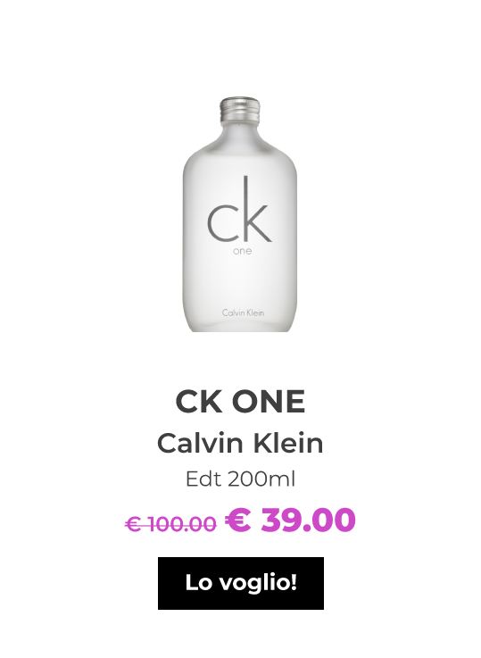Click the small 'one' text on the bottle

tap(243, 251)
